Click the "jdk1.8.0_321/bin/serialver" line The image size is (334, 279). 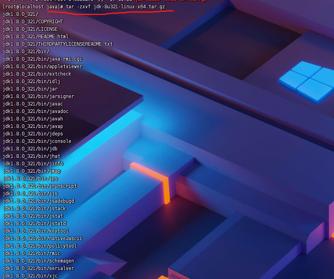click(39, 268)
